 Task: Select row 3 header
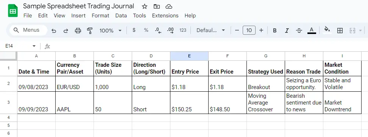point(8,103)
